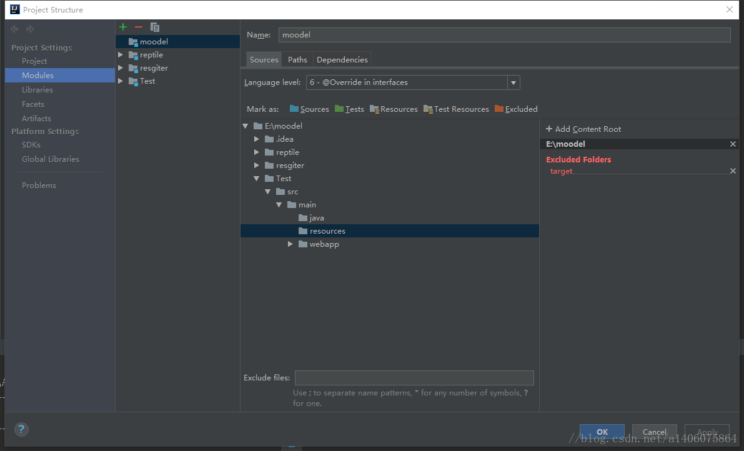Navigate forward with right arrow
The height and width of the screenshot is (451, 744).
[30, 29]
